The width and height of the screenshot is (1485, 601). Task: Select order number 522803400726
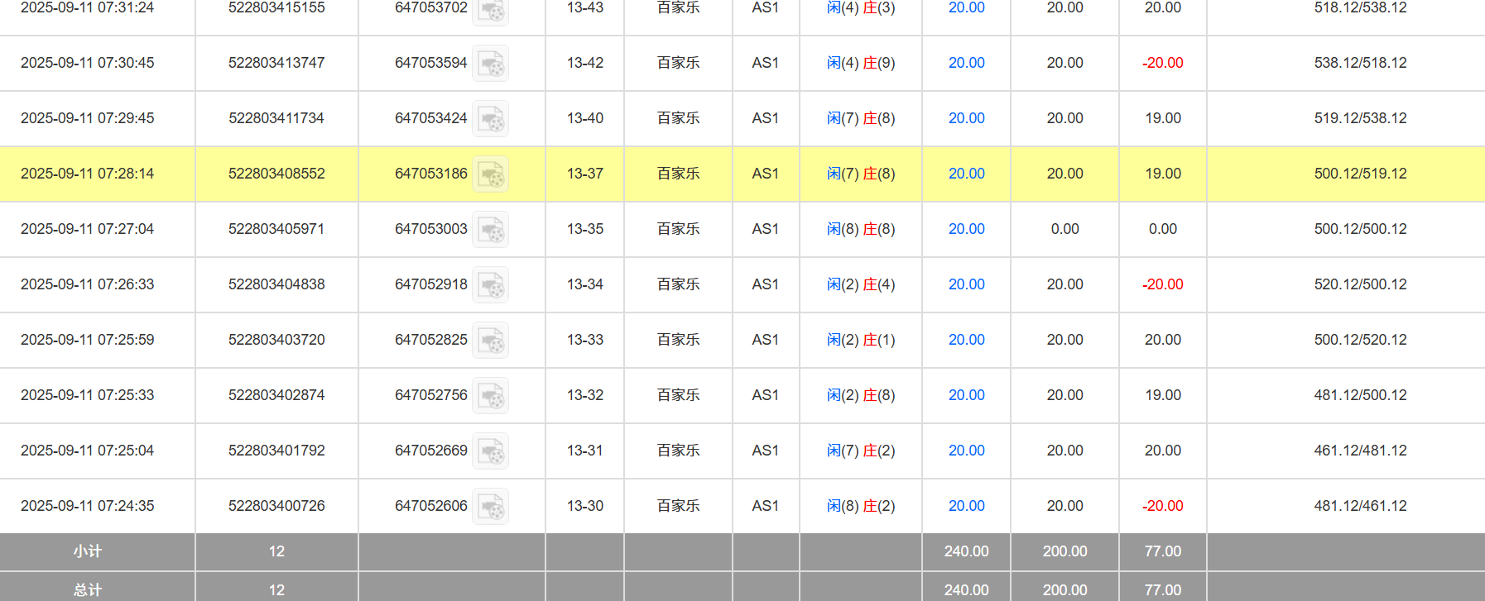276,506
